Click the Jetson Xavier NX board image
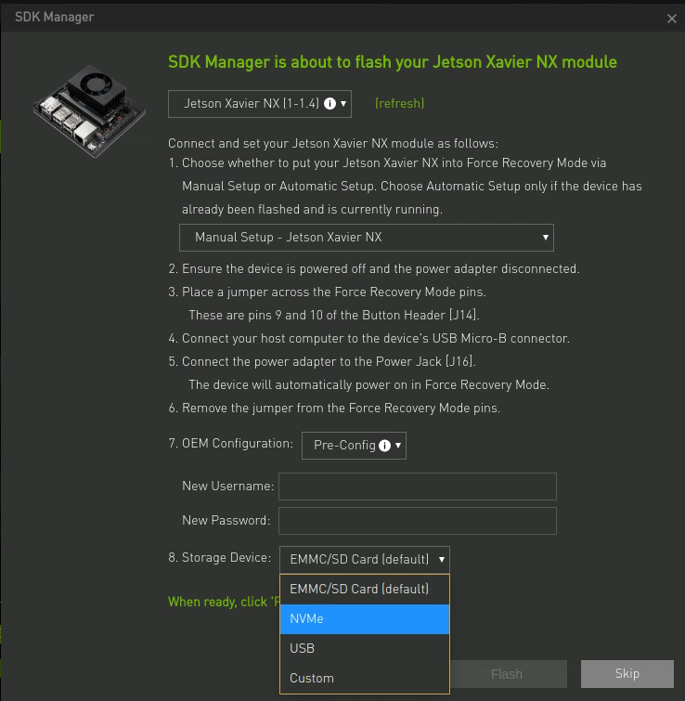685x701 pixels. tap(89, 110)
